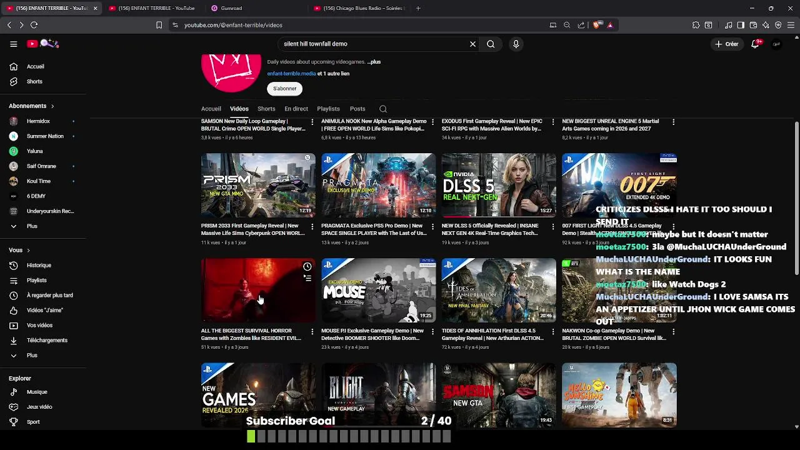The width and height of the screenshot is (800, 450).
Task: Click the Brave Rewards triangle icon
Action: (610, 25)
